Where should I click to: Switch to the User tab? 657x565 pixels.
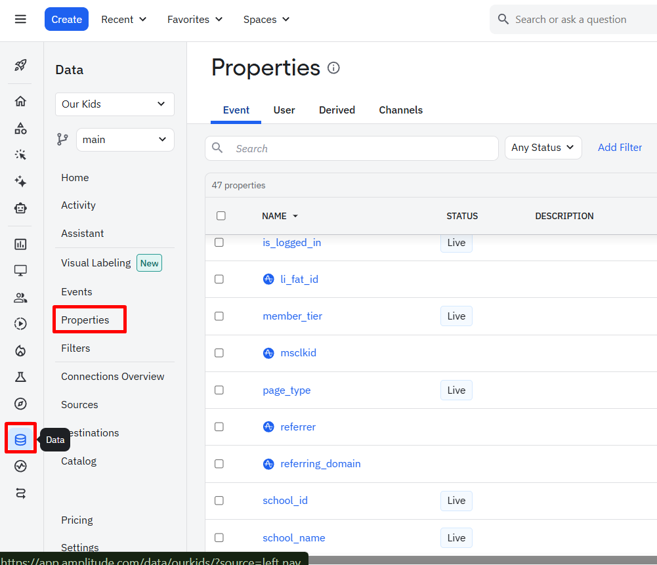pos(284,110)
